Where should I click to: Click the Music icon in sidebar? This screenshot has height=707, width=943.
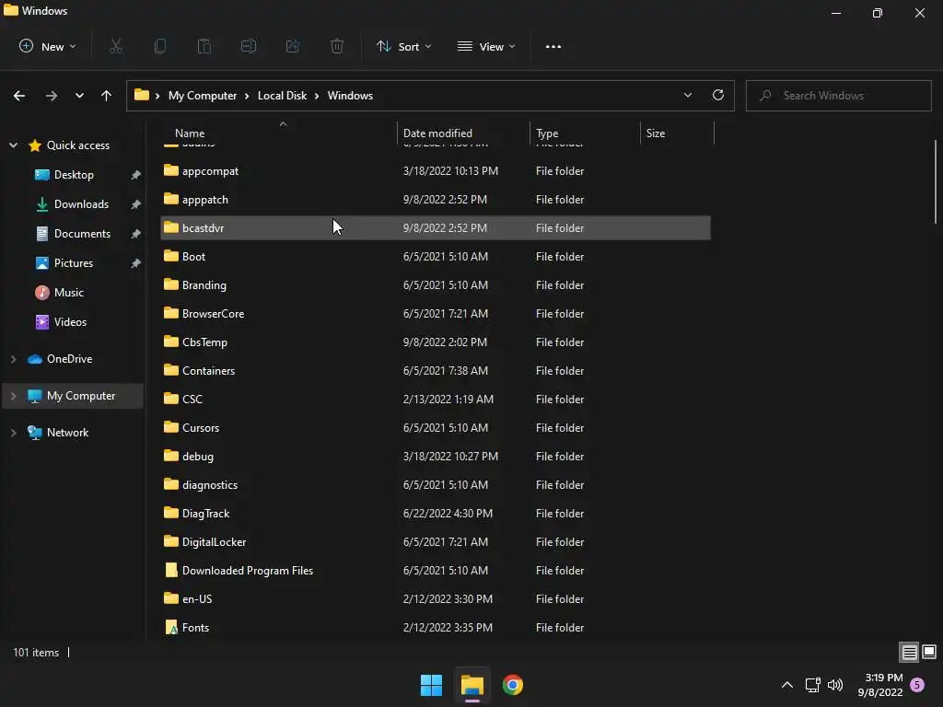42,293
